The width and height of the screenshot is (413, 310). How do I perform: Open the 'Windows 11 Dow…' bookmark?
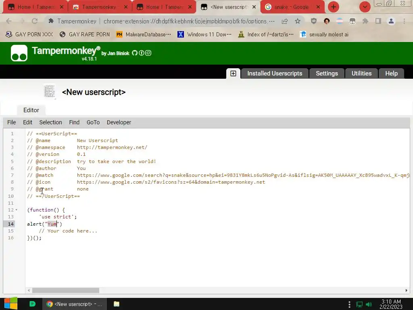(x=204, y=35)
